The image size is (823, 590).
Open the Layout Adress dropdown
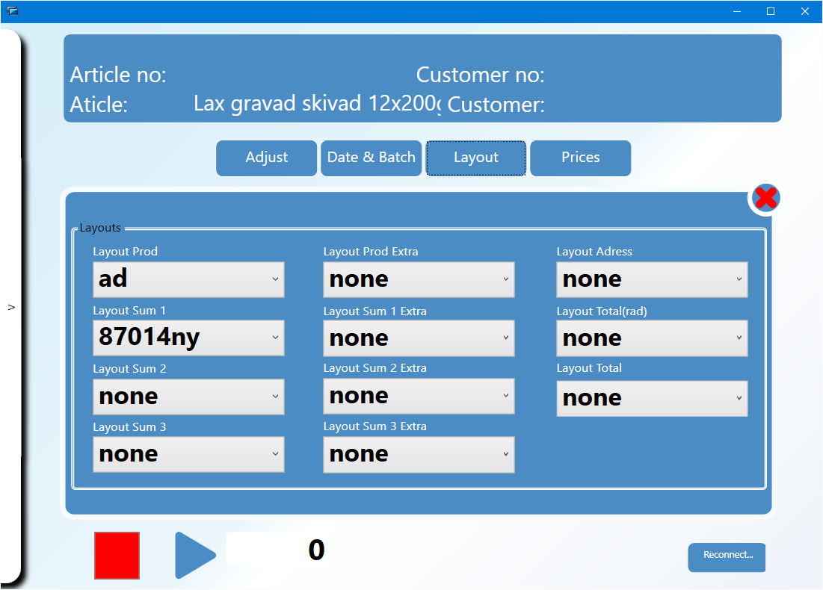(x=652, y=279)
